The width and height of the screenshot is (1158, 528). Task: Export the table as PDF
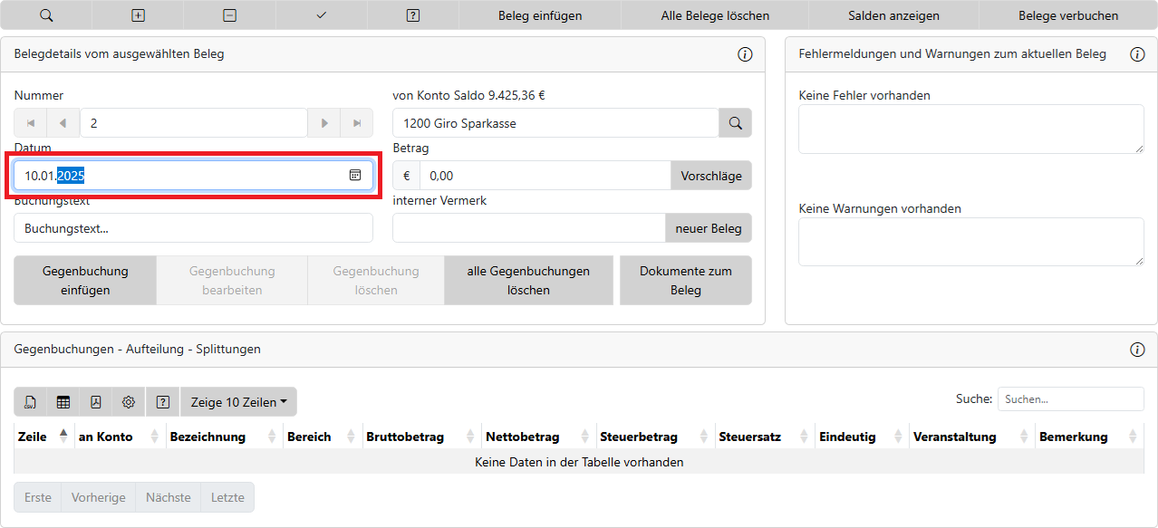(96, 402)
